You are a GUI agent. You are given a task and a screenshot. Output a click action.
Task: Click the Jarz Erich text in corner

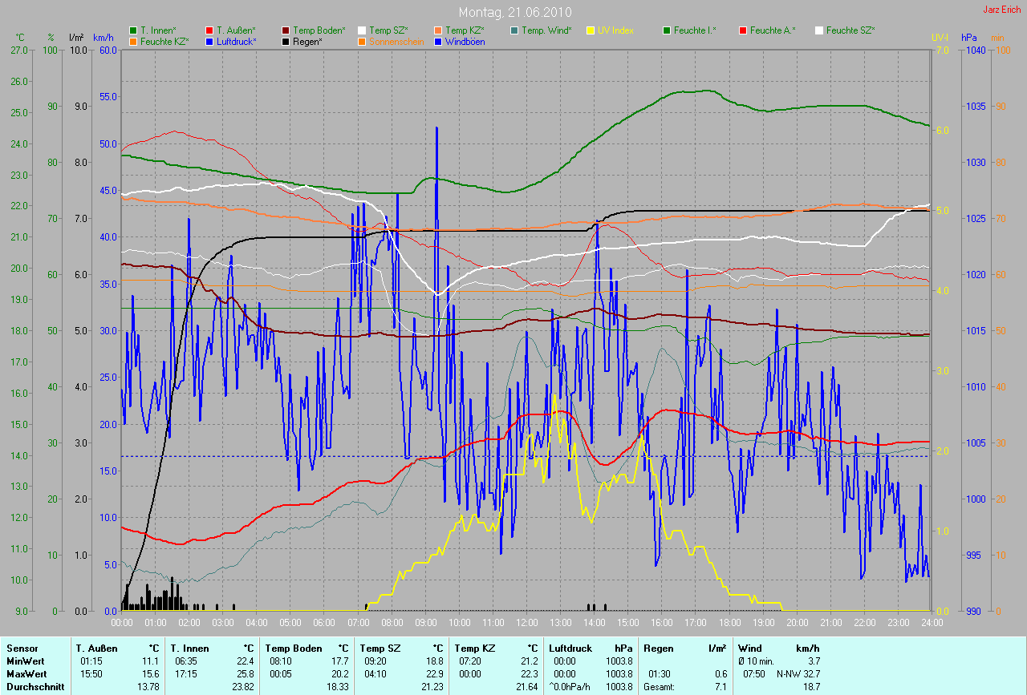tap(1001, 10)
